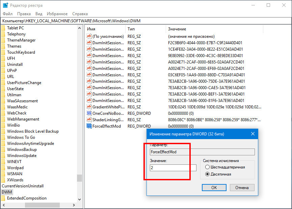The width and height of the screenshot is (292, 209).
Task: Open the Избранное menu
Action: click(57, 14)
